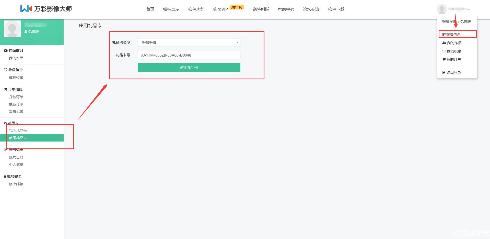Click the lock icon beside 账号安全

pos(5,176)
